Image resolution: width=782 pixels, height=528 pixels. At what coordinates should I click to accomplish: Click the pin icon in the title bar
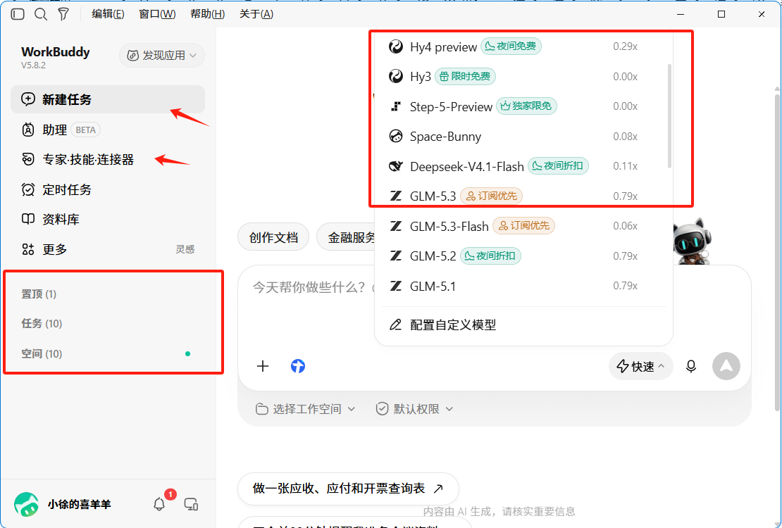[63, 14]
